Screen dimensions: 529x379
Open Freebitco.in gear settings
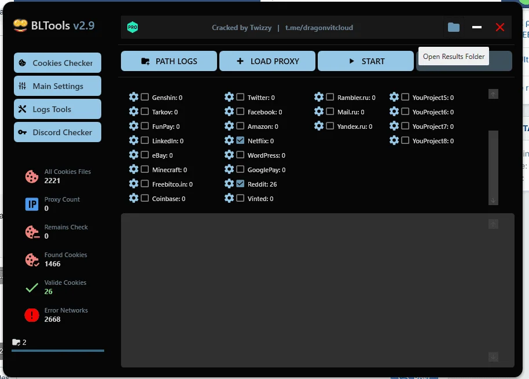point(134,184)
